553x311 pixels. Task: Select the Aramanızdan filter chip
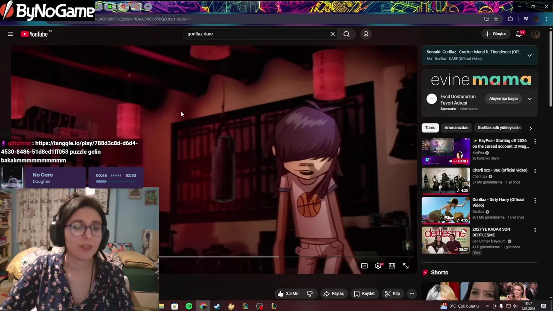pyautogui.click(x=456, y=128)
